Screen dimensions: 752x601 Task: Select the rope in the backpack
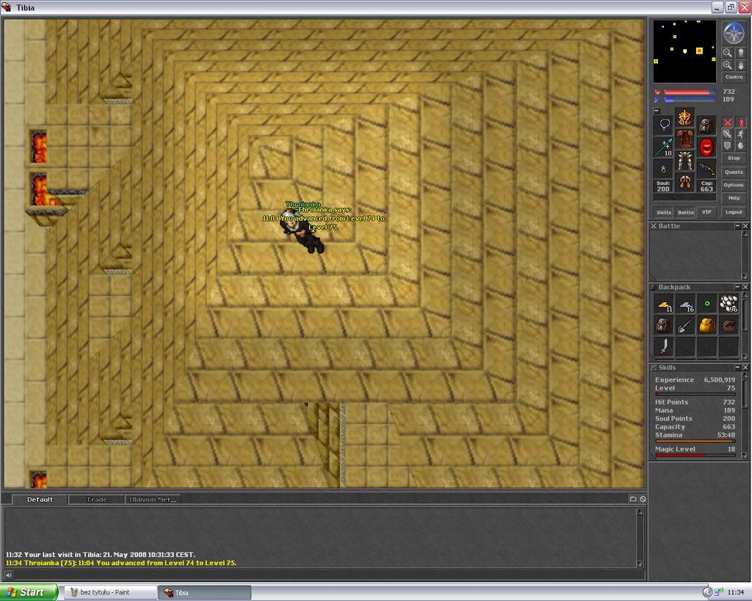click(728, 325)
